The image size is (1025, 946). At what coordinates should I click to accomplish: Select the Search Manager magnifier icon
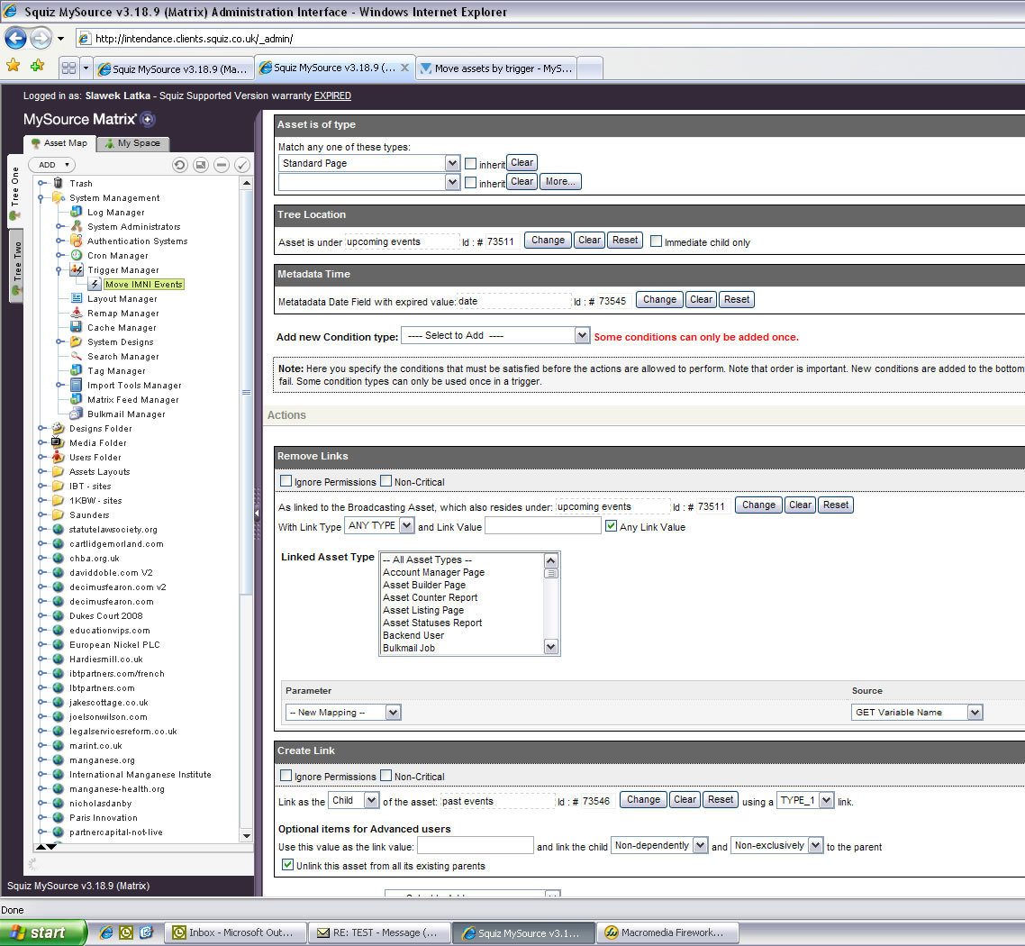click(x=77, y=356)
